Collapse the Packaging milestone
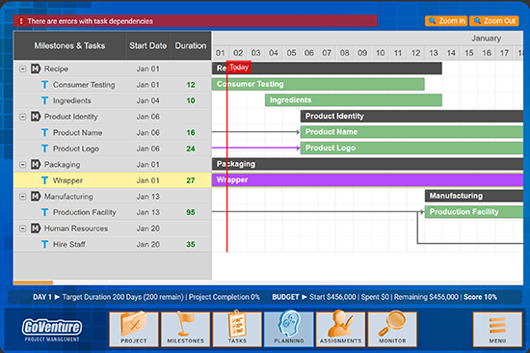 23,165
